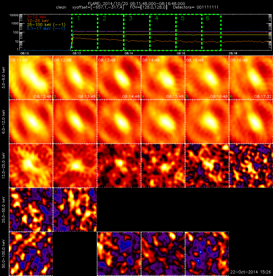The height and width of the screenshot is (276, 273).
Task: Click the 3.0-6.0 keV row label
Action: (4, 78)
